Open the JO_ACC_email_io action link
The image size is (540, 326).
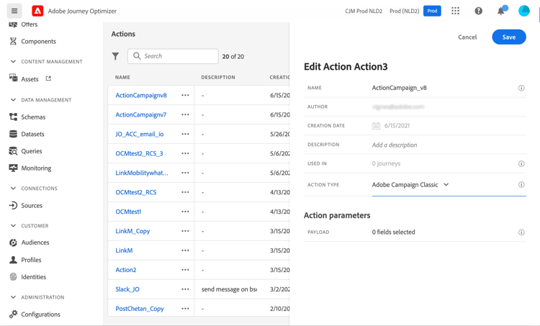coord(140,134)
